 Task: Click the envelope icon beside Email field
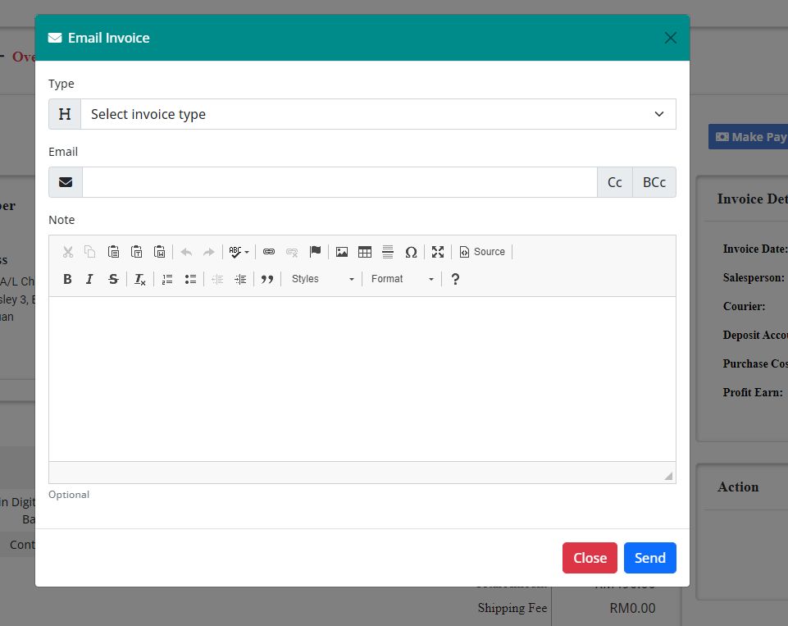pyautogui.click(x=66, y=182)
